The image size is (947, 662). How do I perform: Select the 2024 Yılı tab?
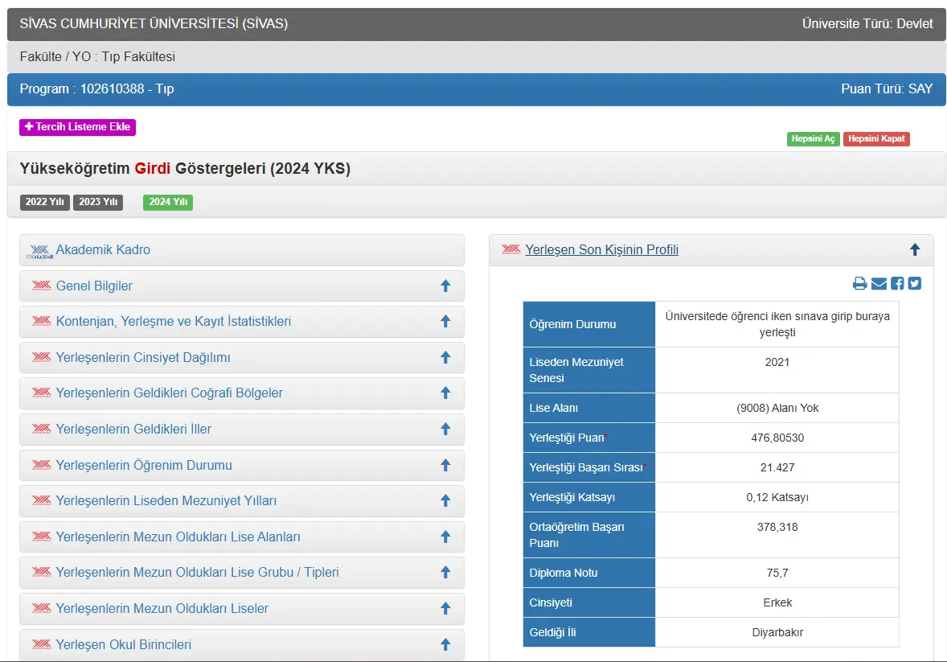pyautogui.click(x=168, y=202)
